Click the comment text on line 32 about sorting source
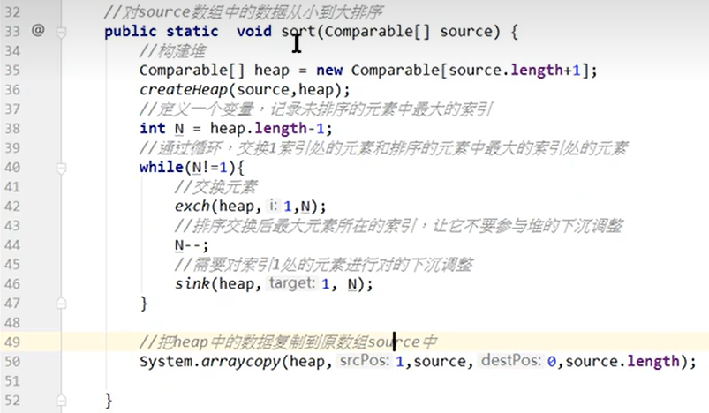This screenshot has height=413, width=709. [244, 11]
